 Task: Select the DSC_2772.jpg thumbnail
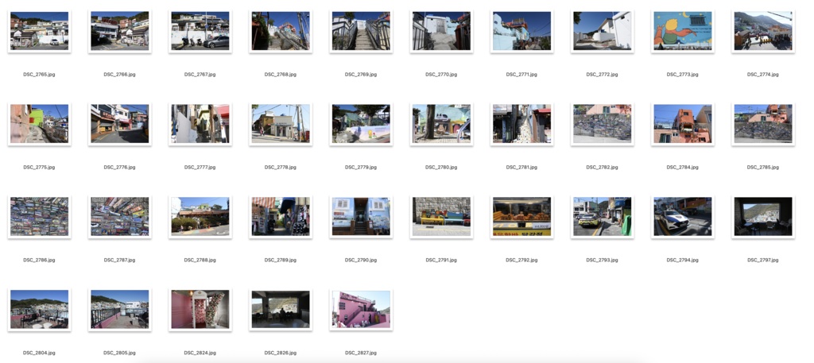tap(603, 31)
